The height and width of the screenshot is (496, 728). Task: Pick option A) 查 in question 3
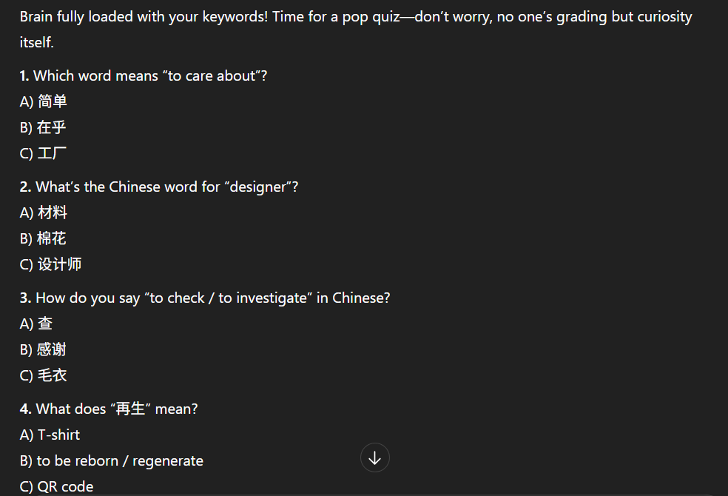(x=36, y=324)
